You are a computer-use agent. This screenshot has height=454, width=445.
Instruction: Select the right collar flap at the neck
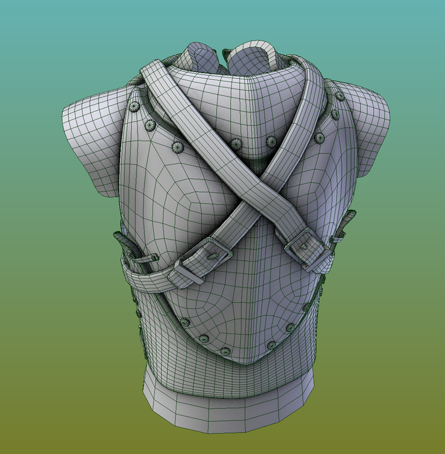(x=254, y=53)
